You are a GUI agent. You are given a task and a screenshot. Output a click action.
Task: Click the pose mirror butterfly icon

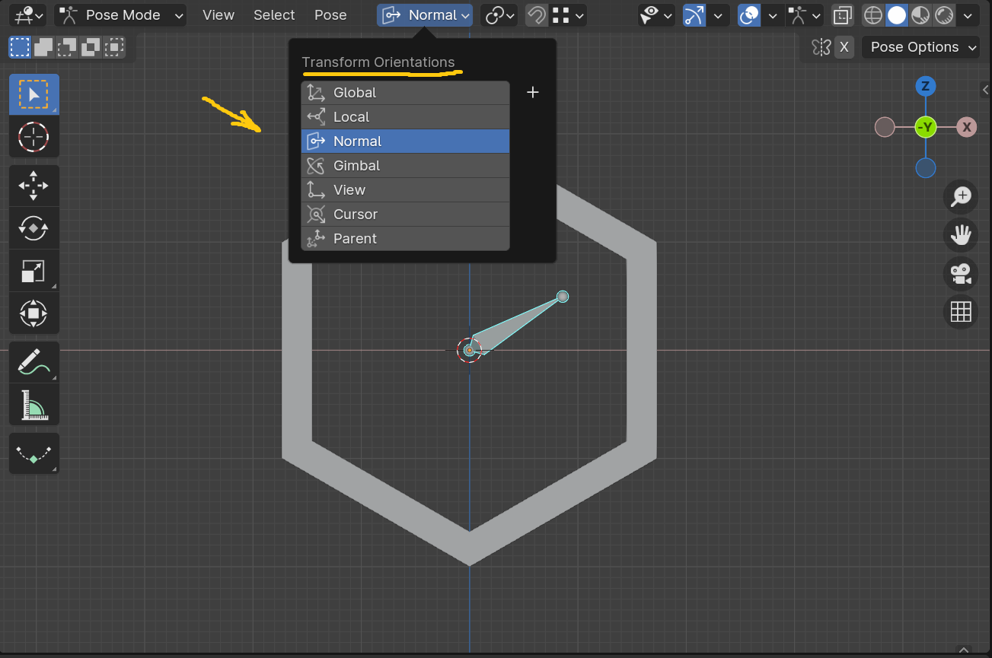821,47
